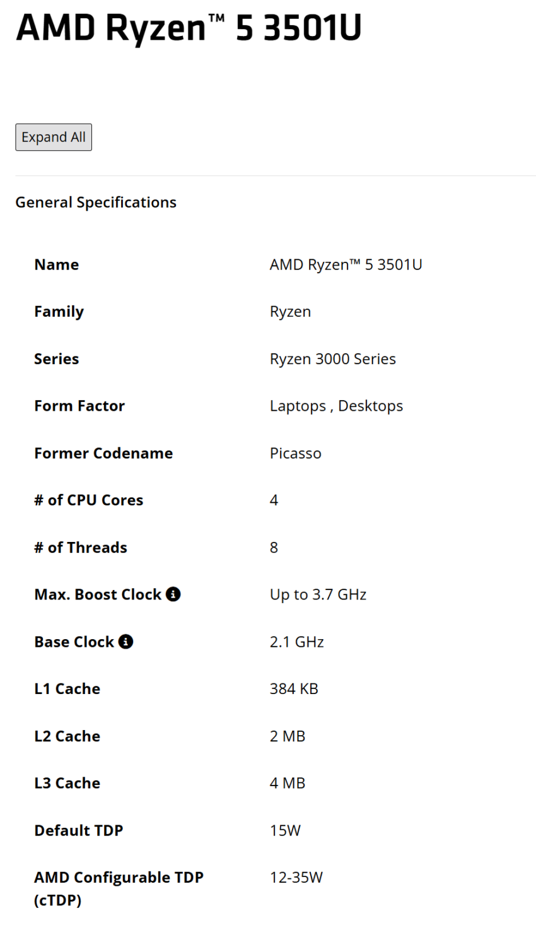Click the Up to 3.7 GHz value
The height and width of the screenshot is (925, 536).
318,594
